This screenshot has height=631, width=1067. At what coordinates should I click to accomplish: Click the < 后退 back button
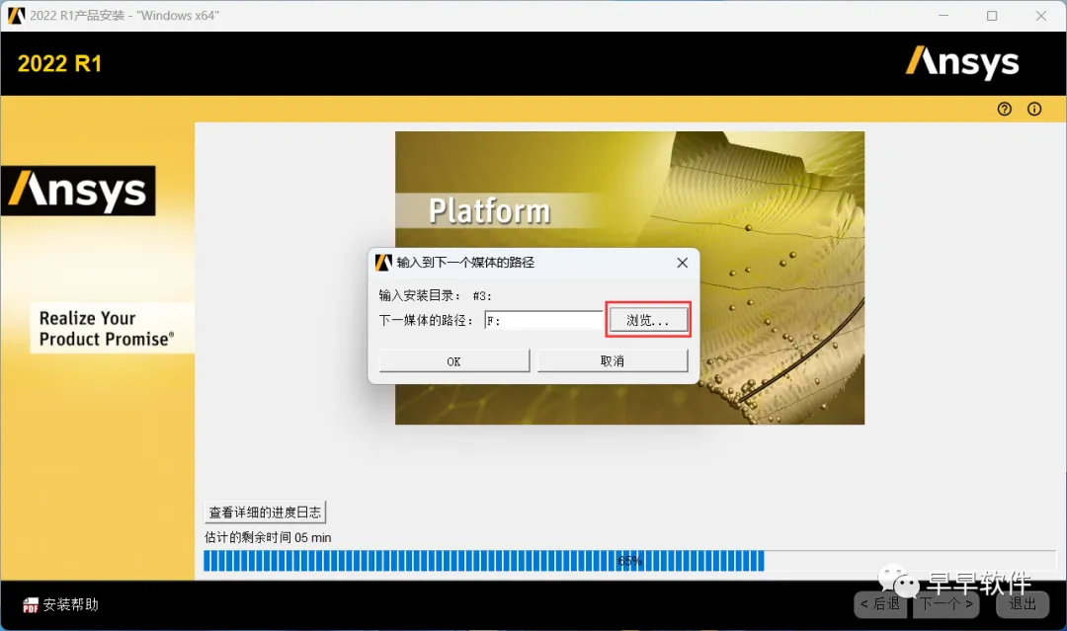click(880, 603)
